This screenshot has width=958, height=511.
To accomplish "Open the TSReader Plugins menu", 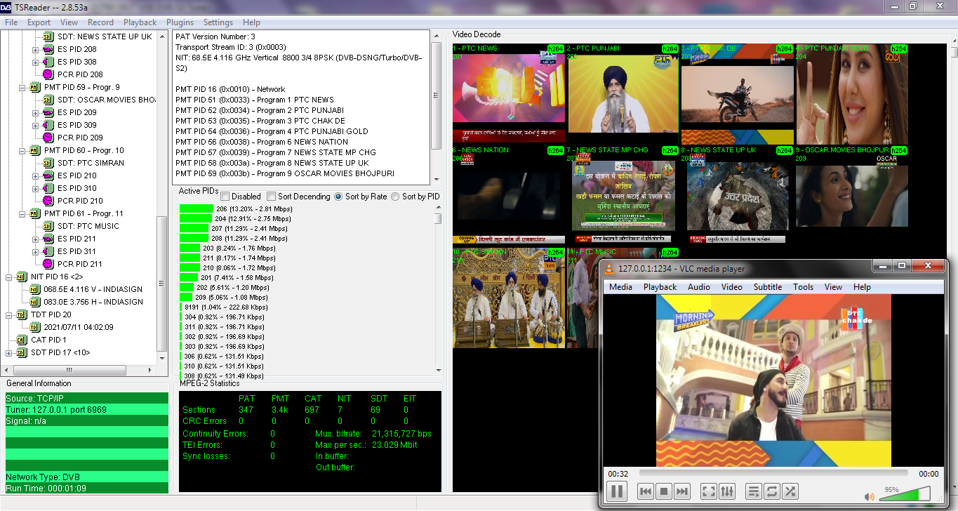I will coord(178,22).
